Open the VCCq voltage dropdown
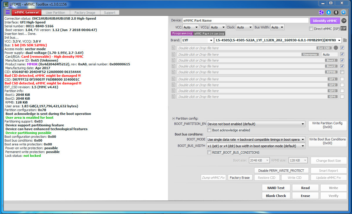Screen dimensions: 352x214 click(x=218, y=27)
